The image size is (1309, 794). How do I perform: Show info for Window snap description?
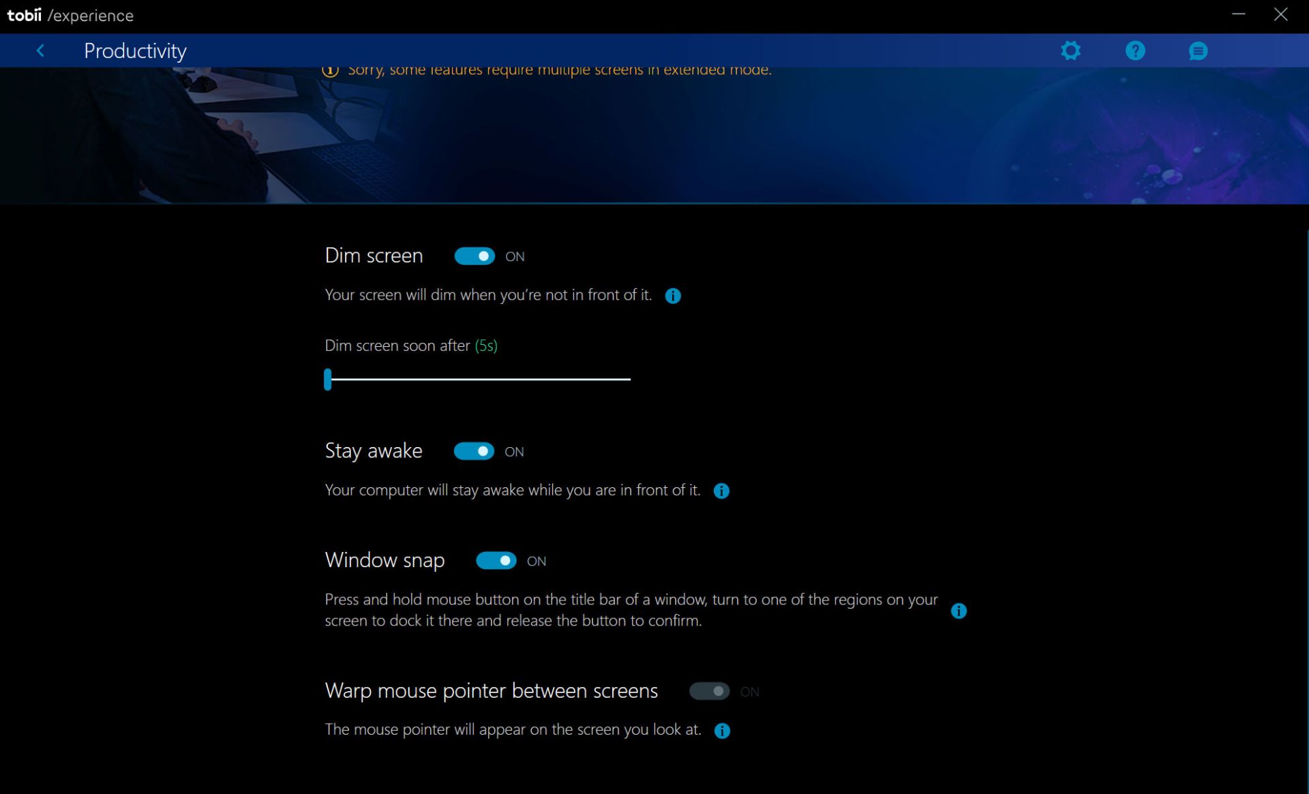coord(958,611)
